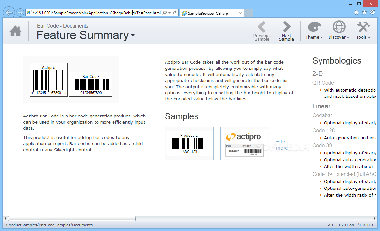Click the scrollbar right arrow
The height and width of the screenshot is (231, 380).
(x=375, y=218)
